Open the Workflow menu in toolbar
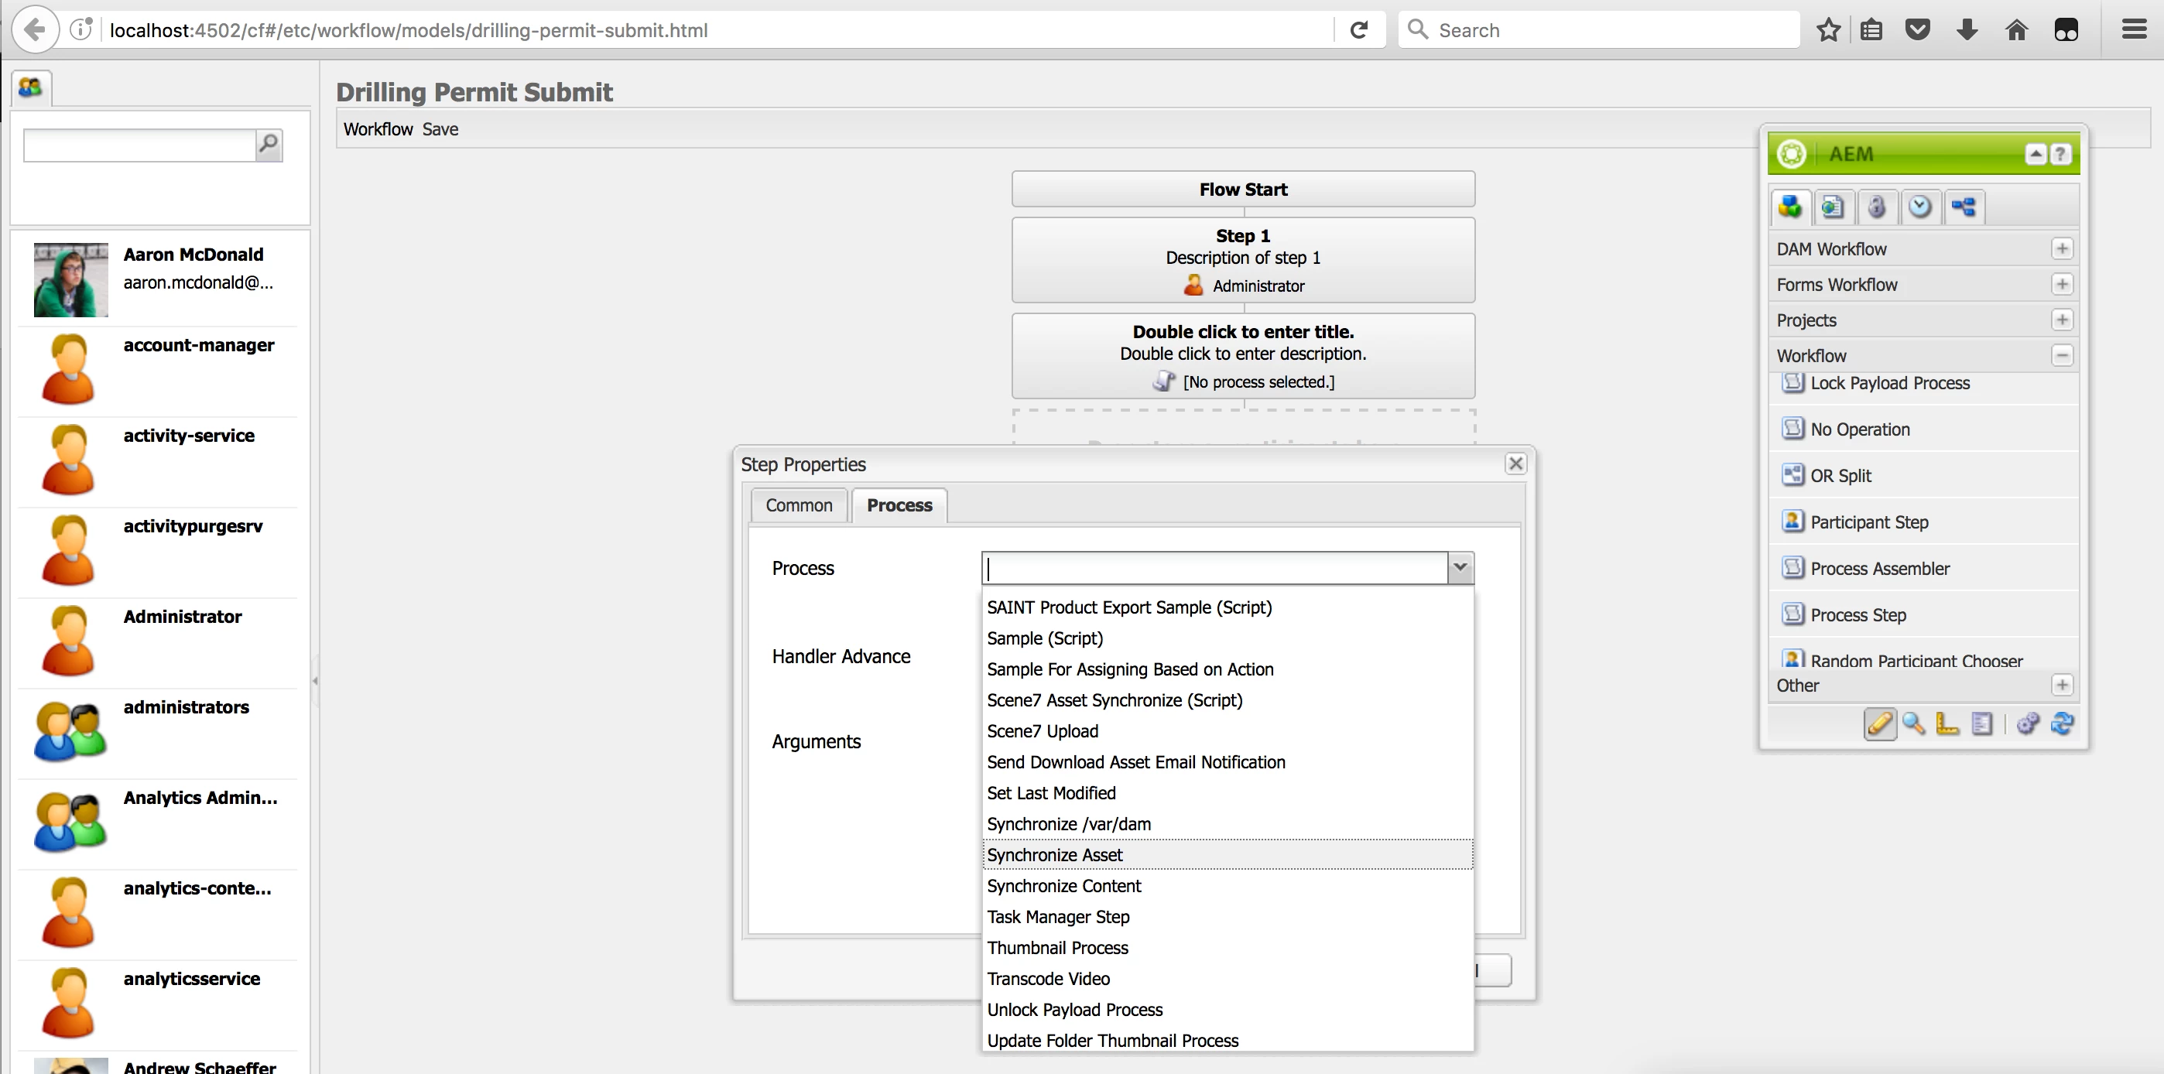The width and height of the screenshot is (2164, 1074). click(378, 129)
